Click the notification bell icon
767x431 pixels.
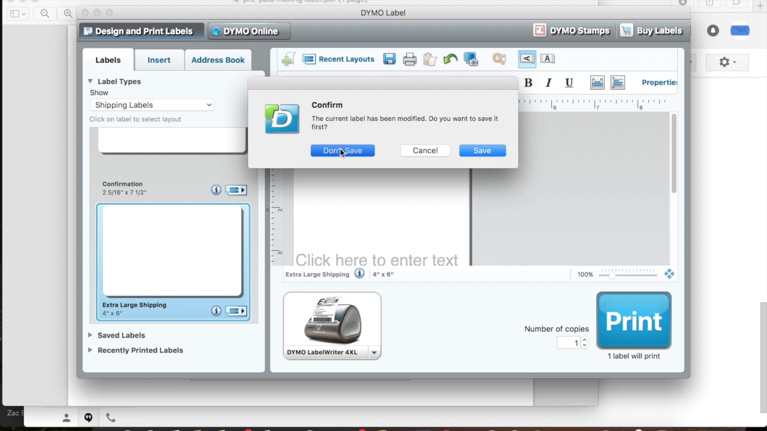[x=712, y=31]
